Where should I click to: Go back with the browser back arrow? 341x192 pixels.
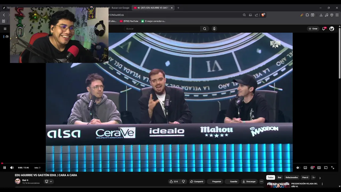4,15
